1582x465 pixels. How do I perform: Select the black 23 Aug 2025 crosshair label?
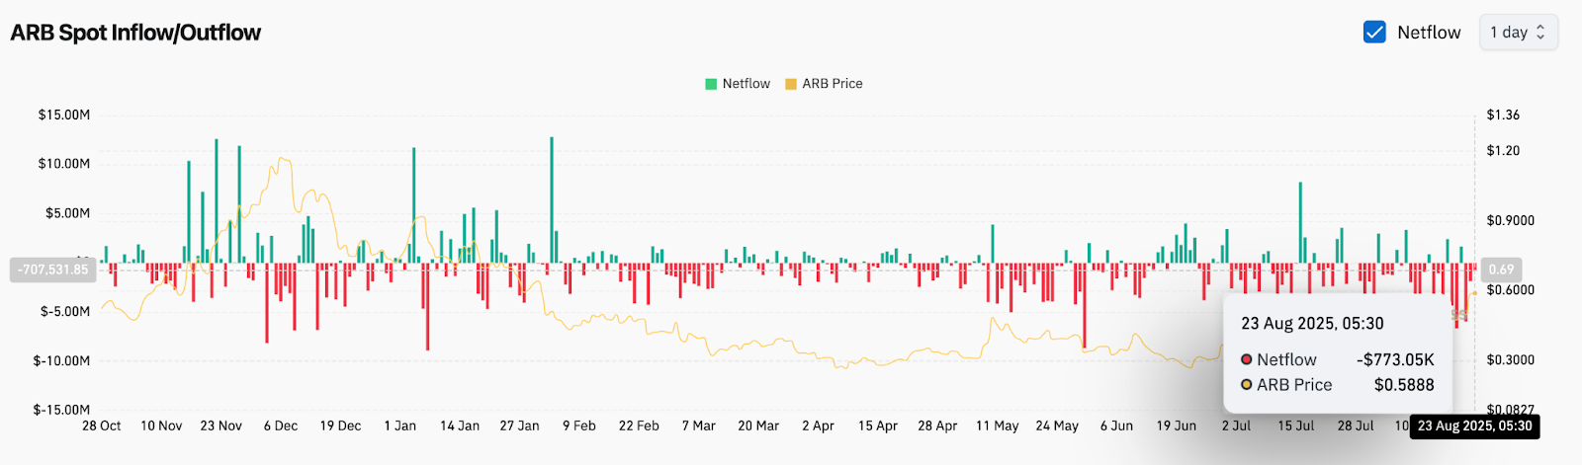[1474, 426]
